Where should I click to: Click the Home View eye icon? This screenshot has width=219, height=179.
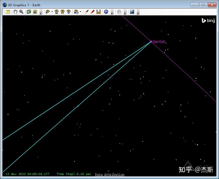tap(56, 12)
